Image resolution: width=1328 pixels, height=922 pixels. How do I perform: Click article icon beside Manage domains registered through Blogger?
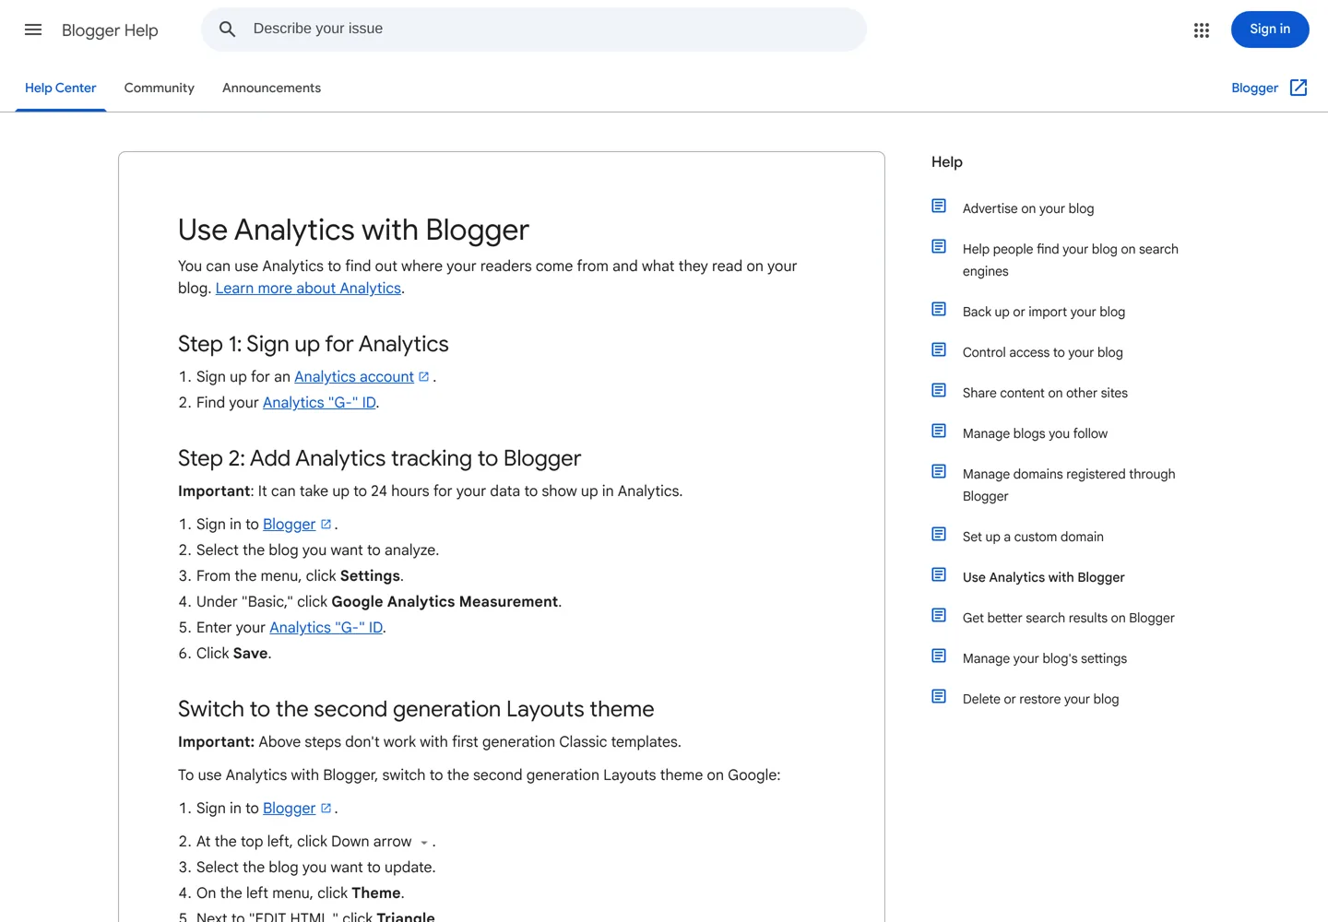[x=939, y=471]
